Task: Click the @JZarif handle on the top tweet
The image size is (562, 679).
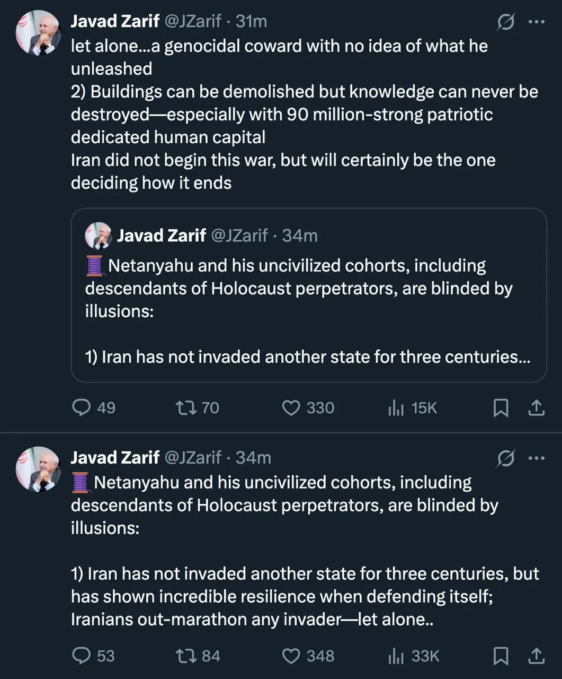Action: [x=193, y=21]
